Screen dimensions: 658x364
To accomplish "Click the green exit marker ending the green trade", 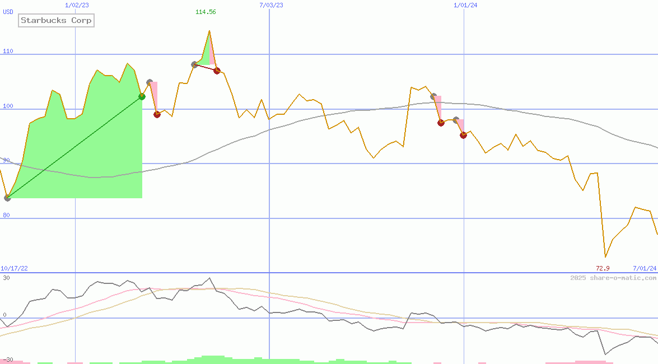I will click(x=142, y=96).
